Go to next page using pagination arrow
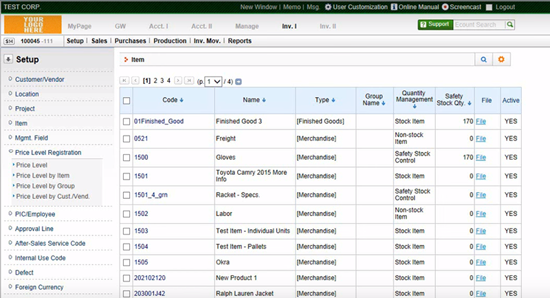The height and width of the screenshot is (298, 550). coord(178,81)
